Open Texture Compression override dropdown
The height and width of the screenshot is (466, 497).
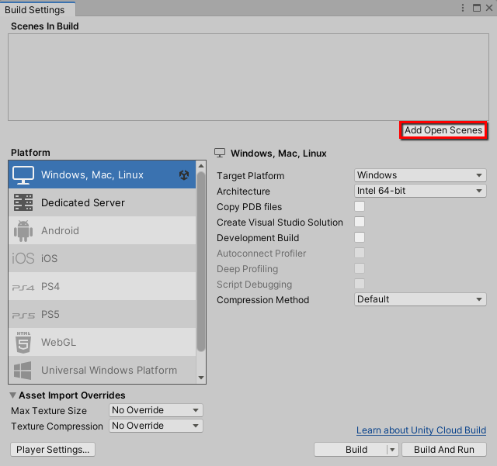point(156,426)
